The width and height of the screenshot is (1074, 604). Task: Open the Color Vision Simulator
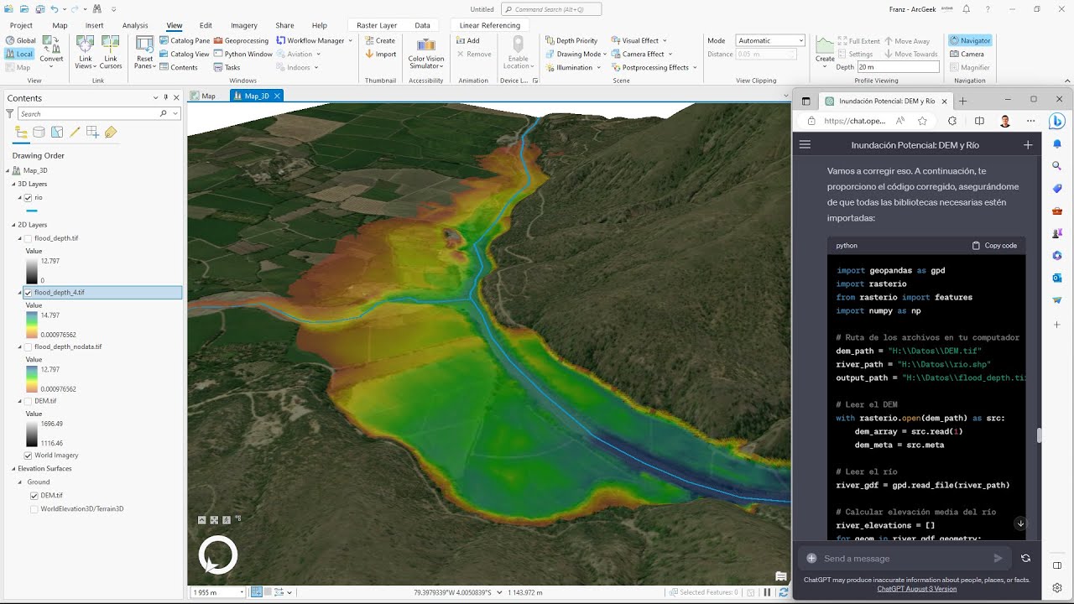426,53
